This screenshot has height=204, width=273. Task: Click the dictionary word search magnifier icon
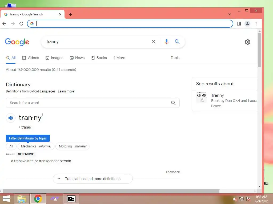pyautogui.click(x=173, y=103)
